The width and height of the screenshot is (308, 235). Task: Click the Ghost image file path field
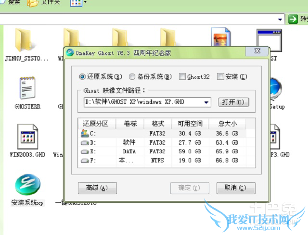147,102
